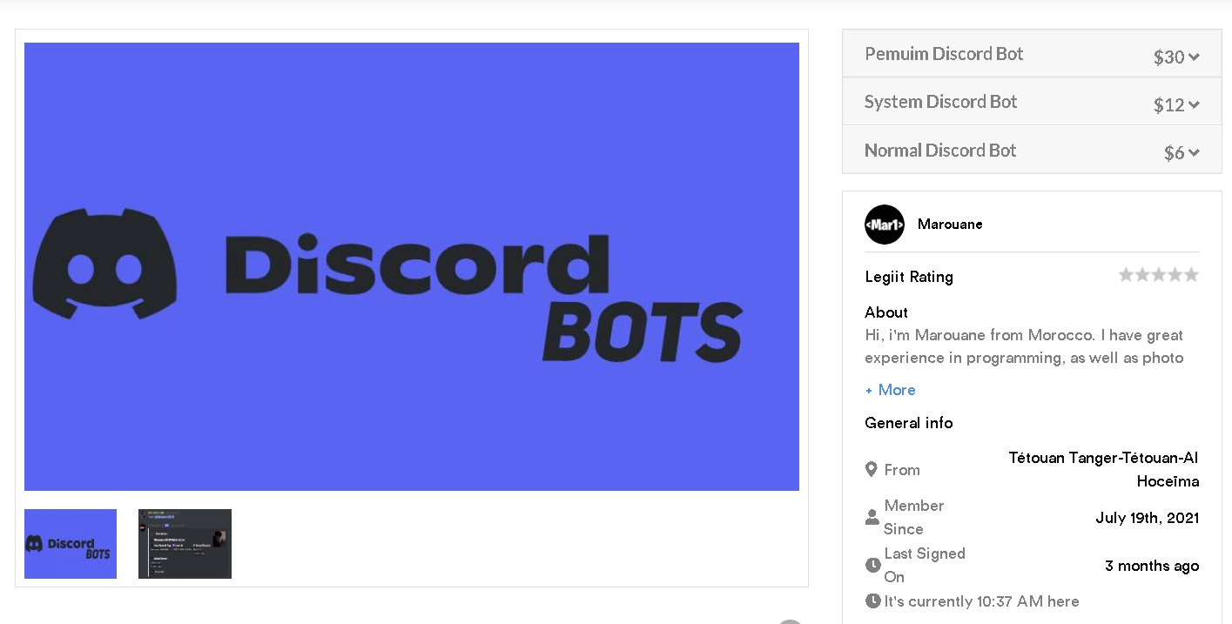Select the Normal Discord Bot package title

click(940, 151)
